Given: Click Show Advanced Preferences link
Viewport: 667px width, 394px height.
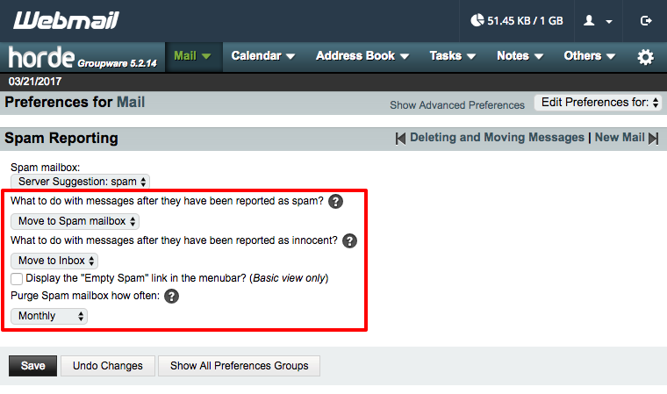Looking at the screenshot, I should [x=457, y=105].
